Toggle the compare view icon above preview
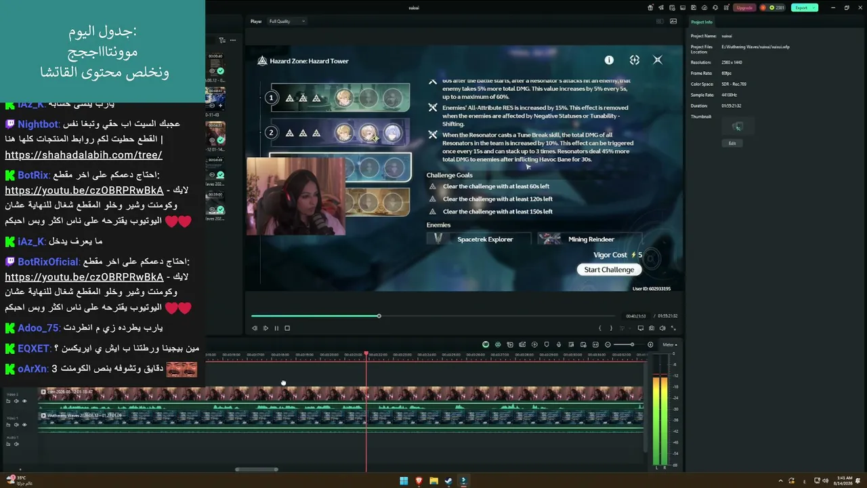Viewport: 867px width, 488px height. (660, 21)
